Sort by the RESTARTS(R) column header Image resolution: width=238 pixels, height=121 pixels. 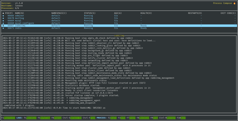pos(195,13)
